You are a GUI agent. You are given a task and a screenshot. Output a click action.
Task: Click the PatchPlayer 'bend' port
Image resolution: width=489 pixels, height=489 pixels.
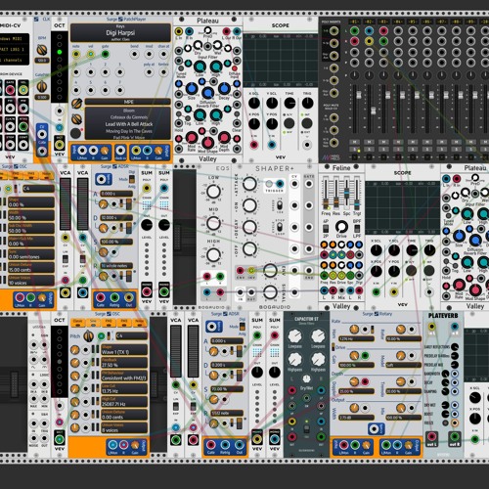click(x=134, y=54)
